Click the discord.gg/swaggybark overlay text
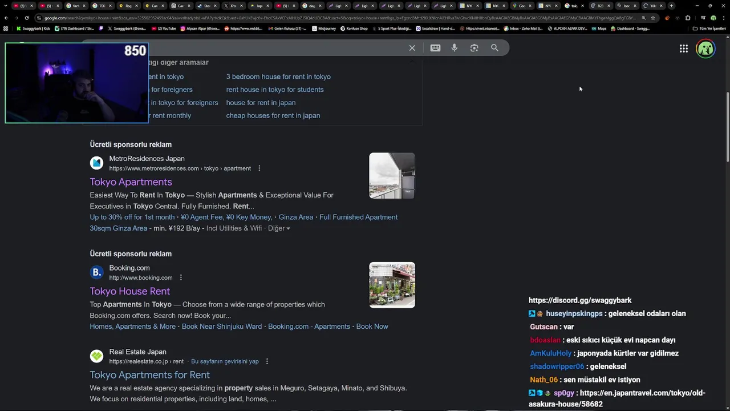Screen dimensions: 730x411 click(580, 300)
